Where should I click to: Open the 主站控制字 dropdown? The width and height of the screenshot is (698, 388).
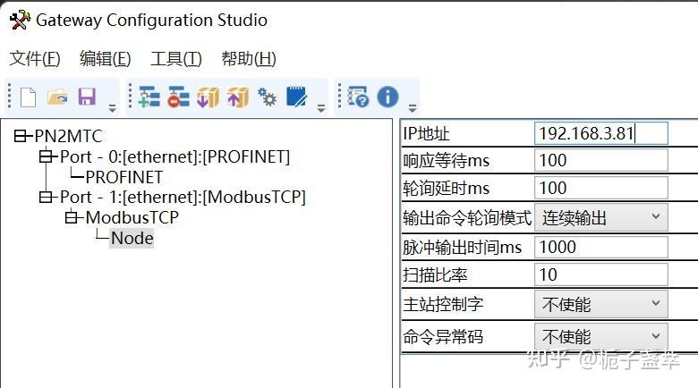[x=600, y=304]
